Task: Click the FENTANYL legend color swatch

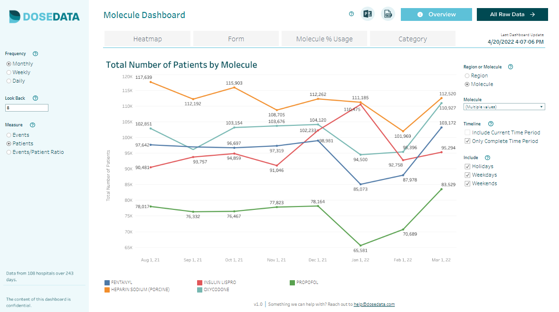Action: tap(107, 283)
